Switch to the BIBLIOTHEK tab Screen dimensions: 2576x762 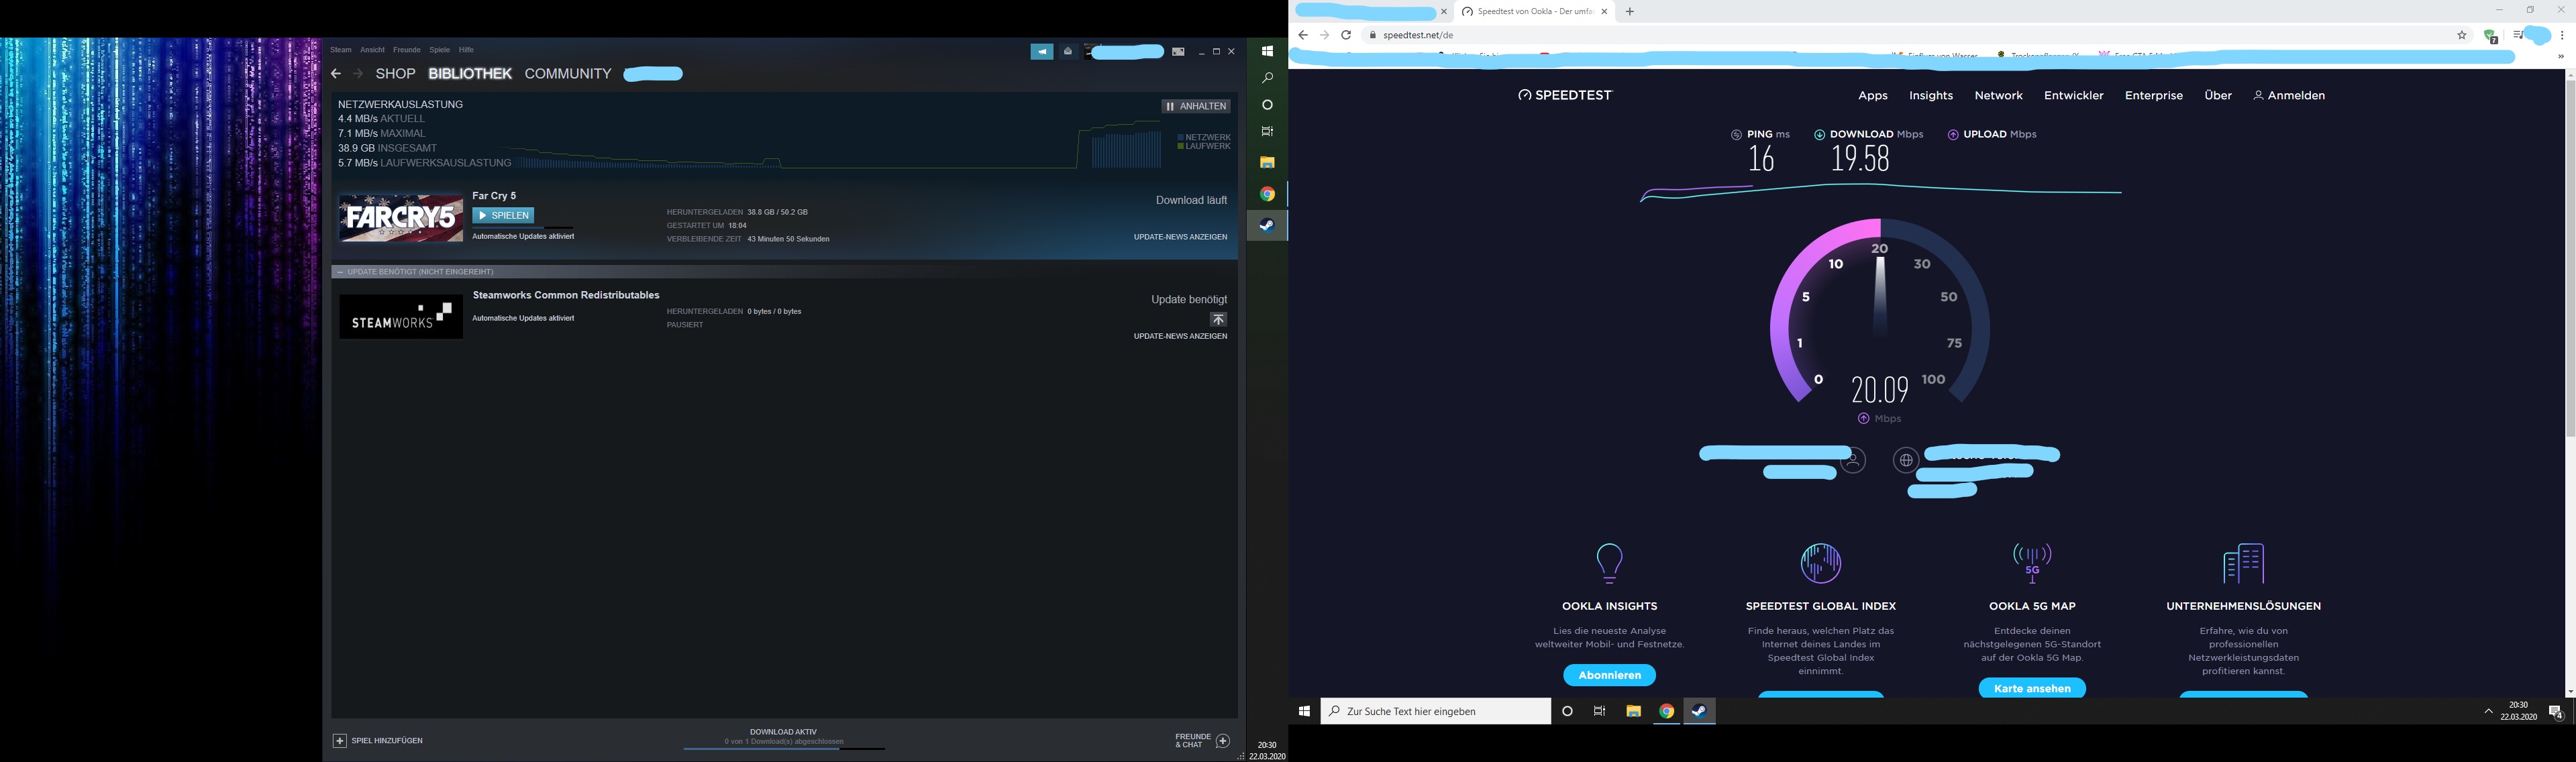[x=469, y=74]
